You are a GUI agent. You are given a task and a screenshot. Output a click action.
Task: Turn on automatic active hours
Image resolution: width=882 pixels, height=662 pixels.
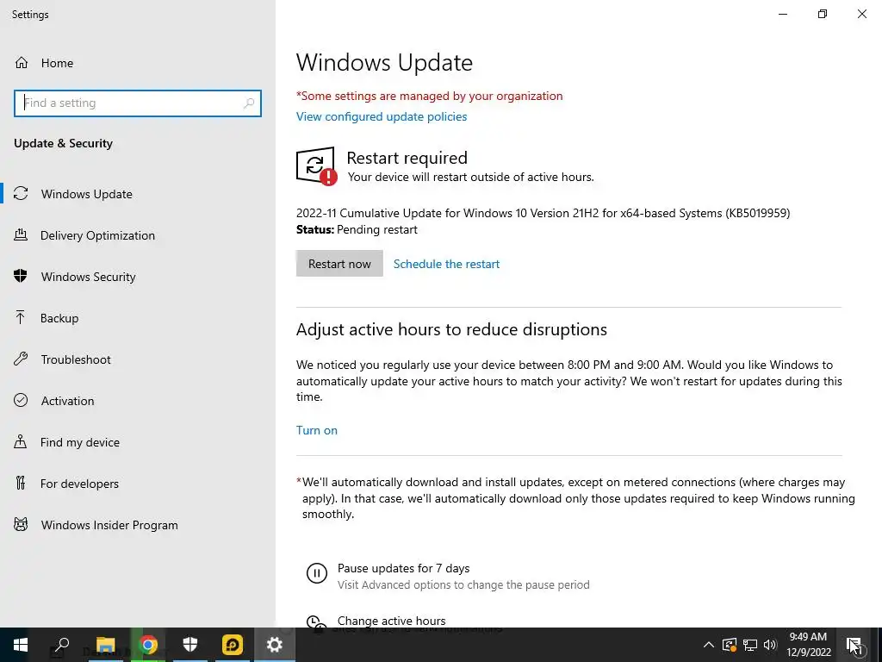pyautogui.click(x=317, y=430)
